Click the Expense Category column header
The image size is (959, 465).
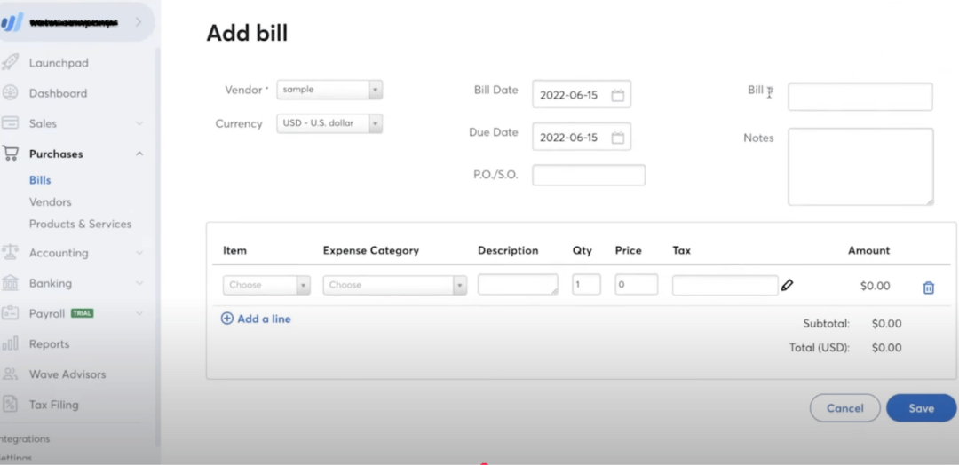370,250
